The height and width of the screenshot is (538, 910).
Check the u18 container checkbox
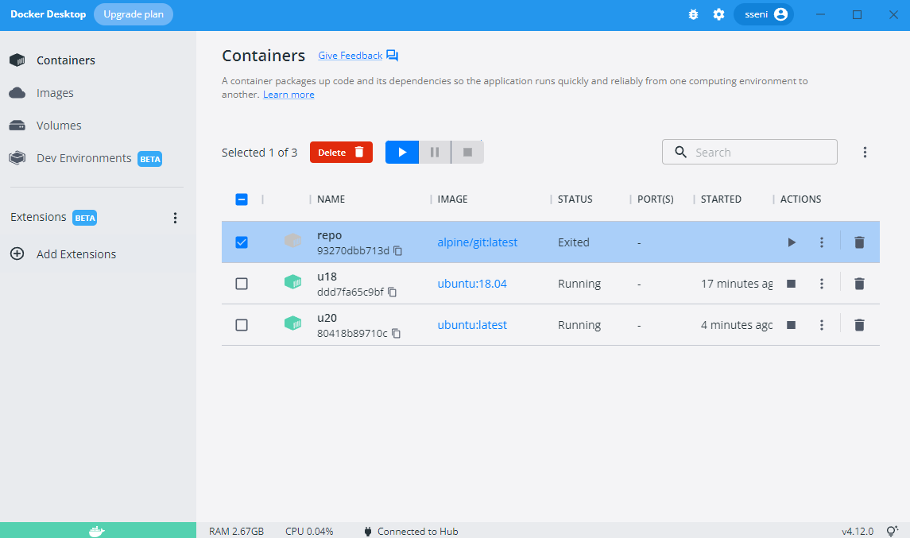[242, 284]
